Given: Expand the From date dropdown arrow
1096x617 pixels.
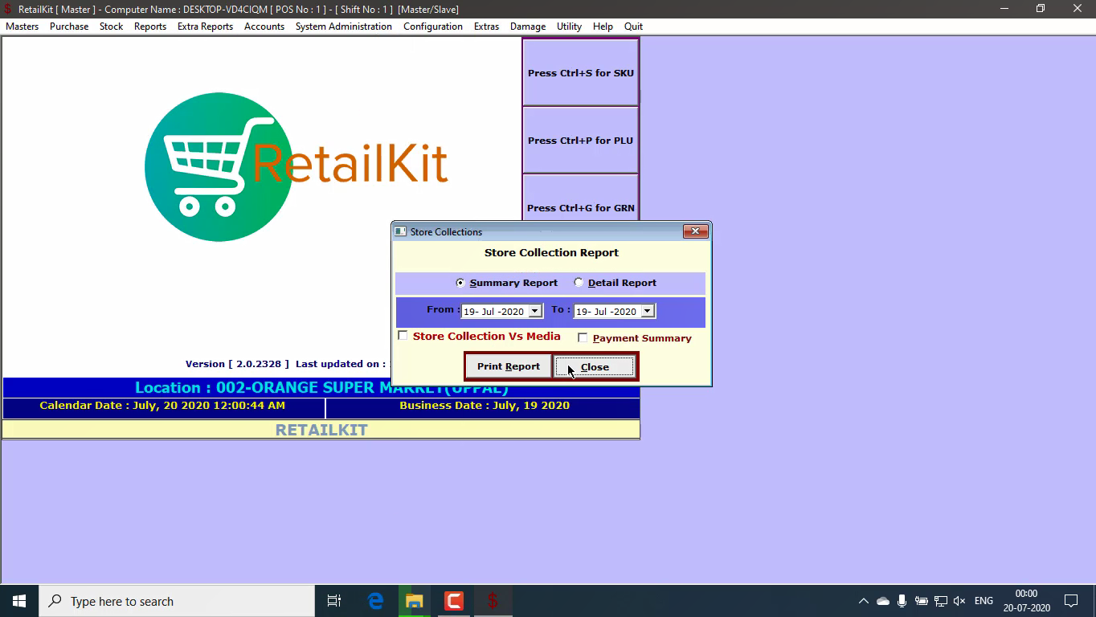Looking at the screenshot, I should (x=535, y=311).
